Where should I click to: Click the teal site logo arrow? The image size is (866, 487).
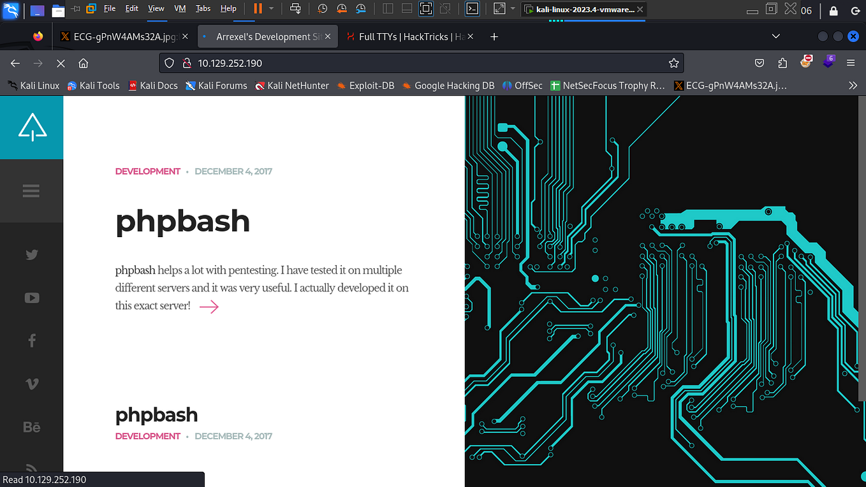(31, 127)
